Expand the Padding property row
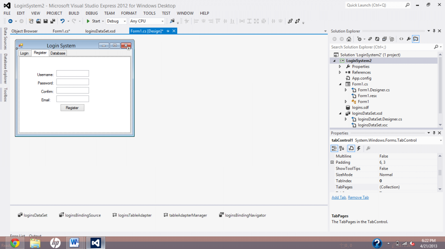Screen dimensions: 445x249 [x=332, y=162]
